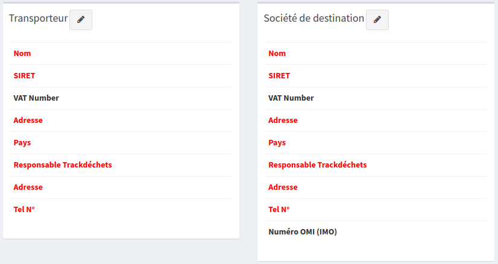The height and width of the screenshot is (264, 498).
Task: Click the Pays row in Transporteur panel
Action: pyautogui.click(x=22, y=143)
